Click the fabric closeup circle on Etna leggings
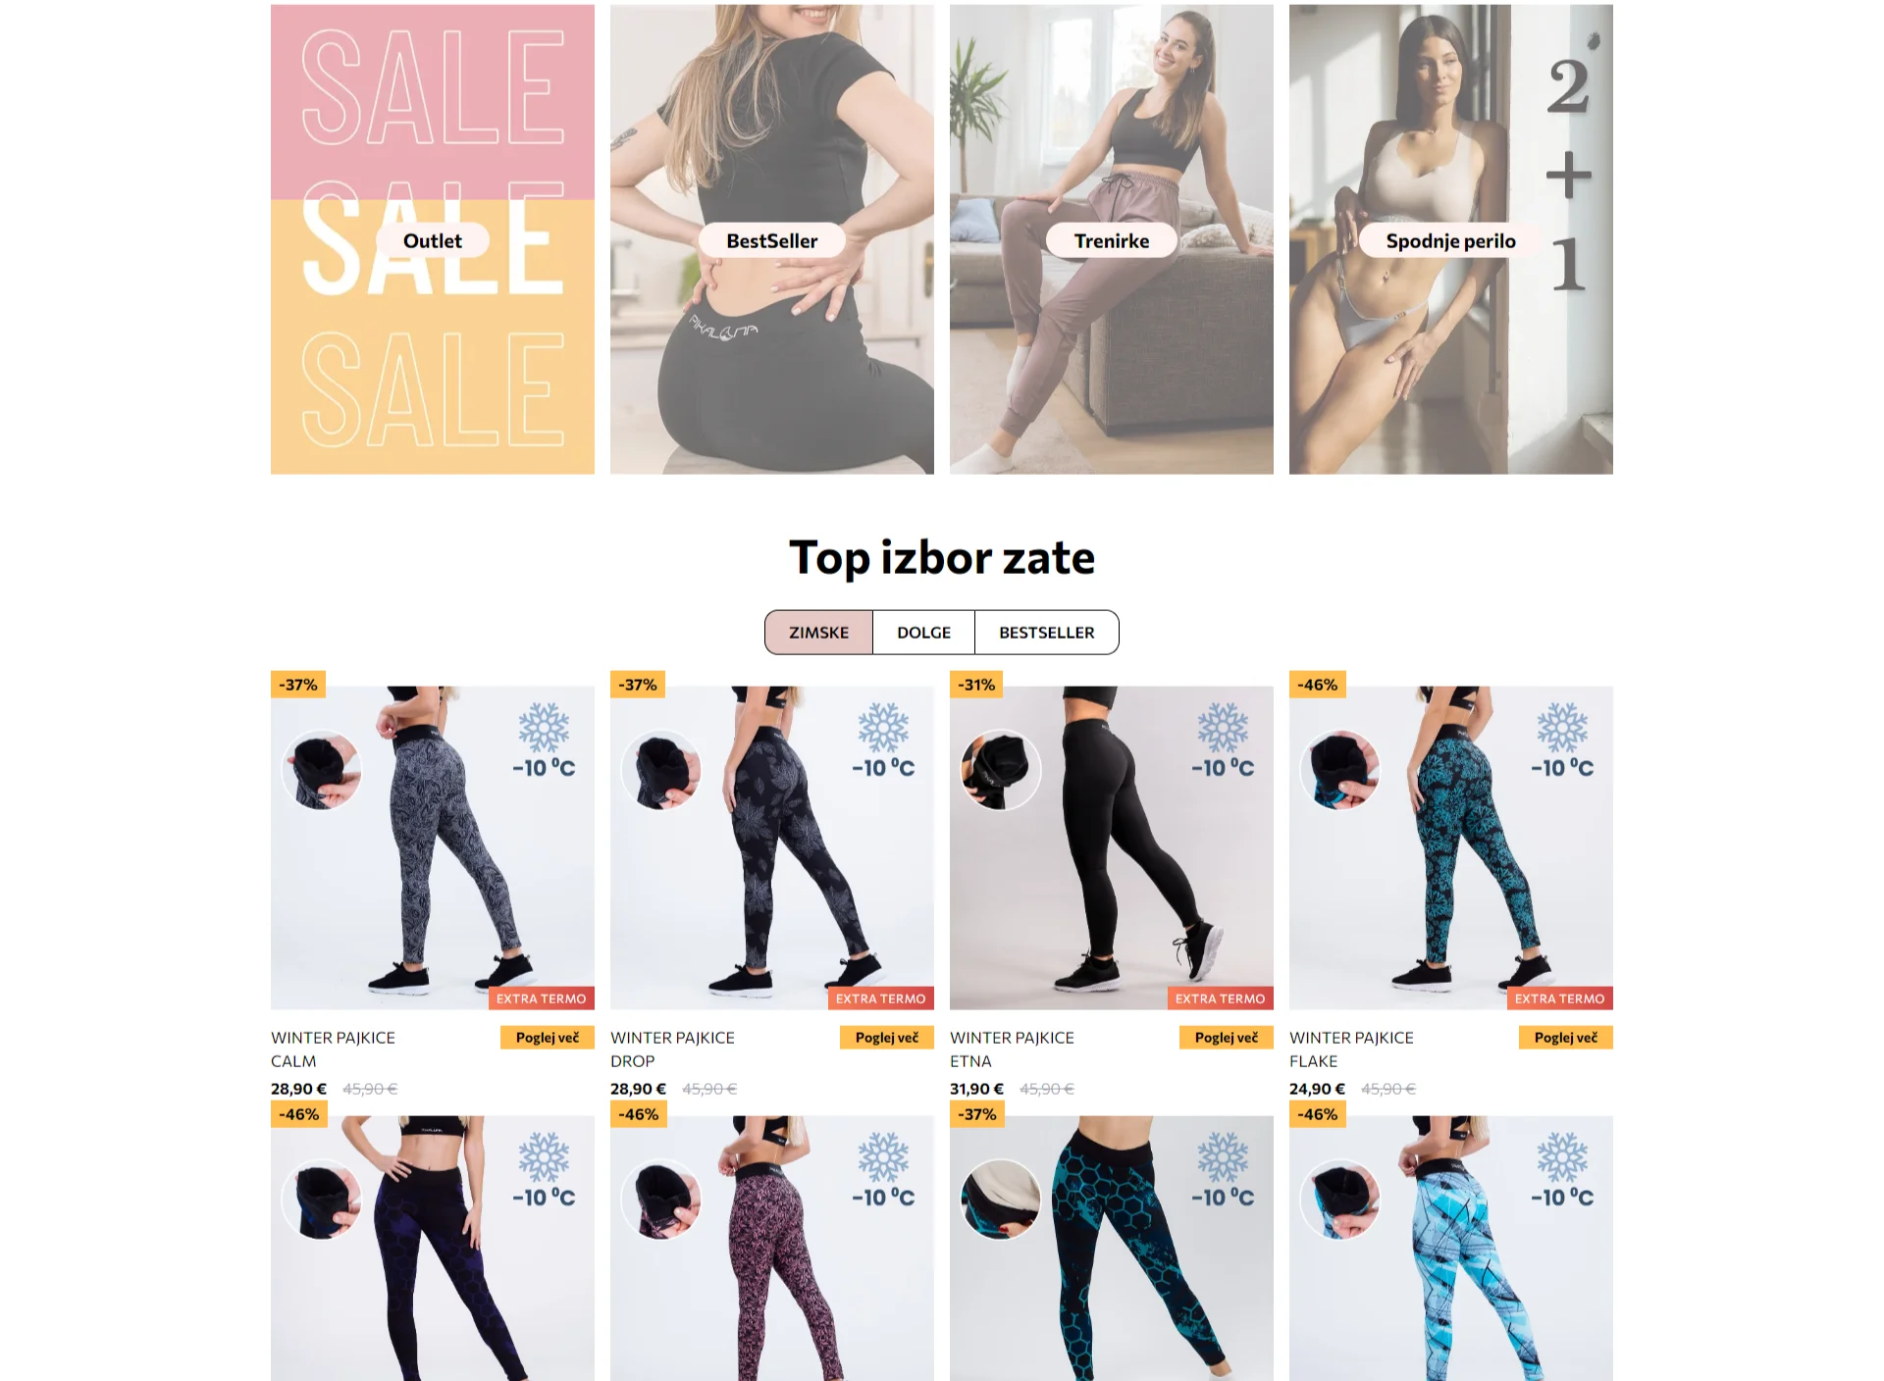The width and height of the screenshot is (1884, 1381). click(1001, 770)
